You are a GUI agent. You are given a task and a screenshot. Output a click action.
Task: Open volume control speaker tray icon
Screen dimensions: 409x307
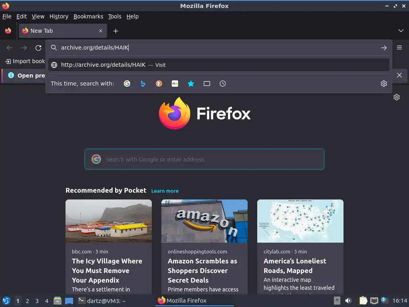348,301
